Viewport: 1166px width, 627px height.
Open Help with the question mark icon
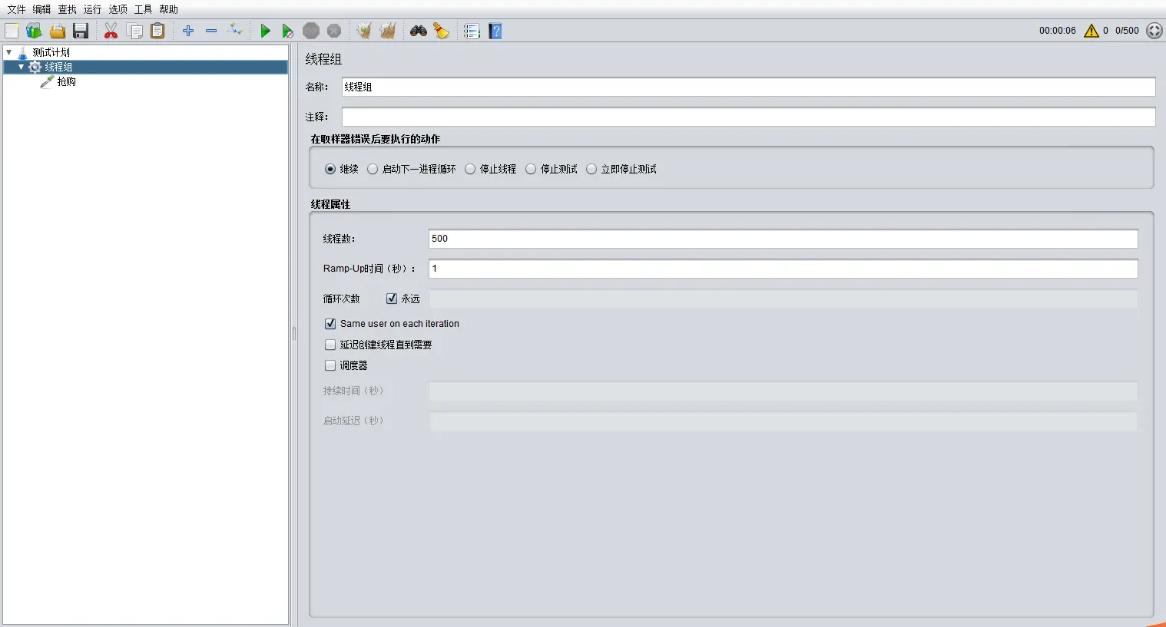(495, 31)
